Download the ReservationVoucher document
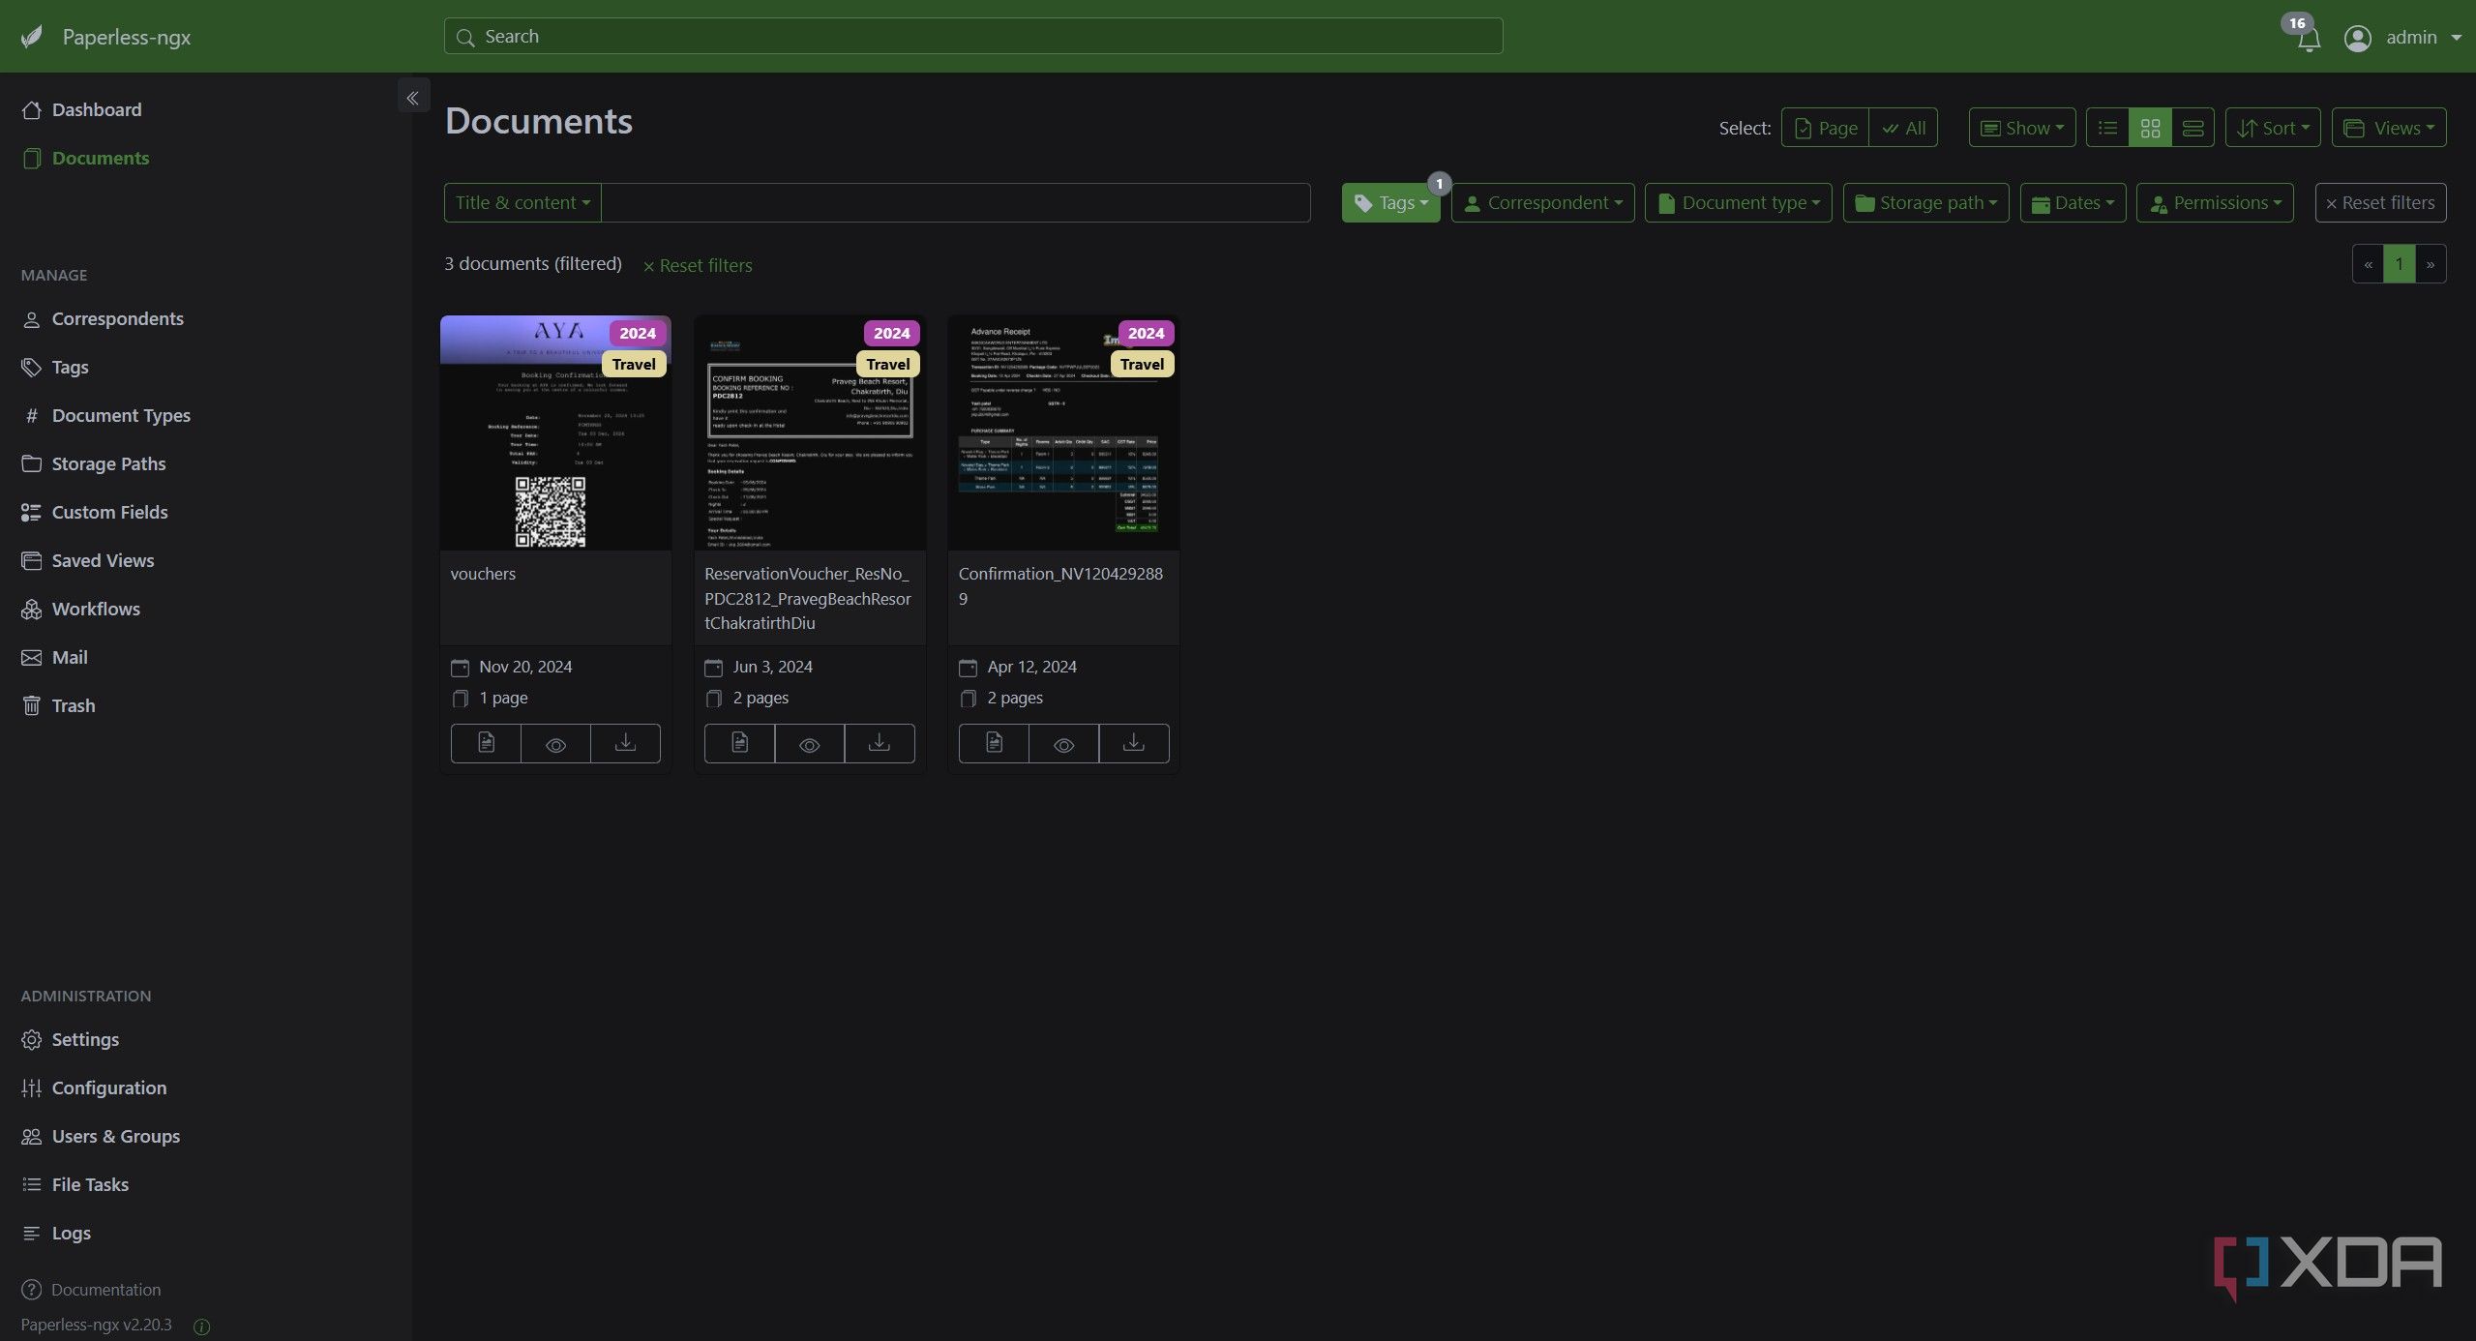 pyautogui.click(x=879, y=743)
